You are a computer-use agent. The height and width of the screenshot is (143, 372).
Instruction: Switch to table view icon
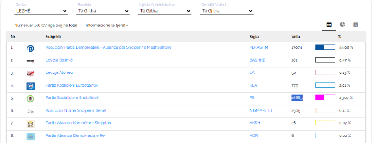point(329,25)
